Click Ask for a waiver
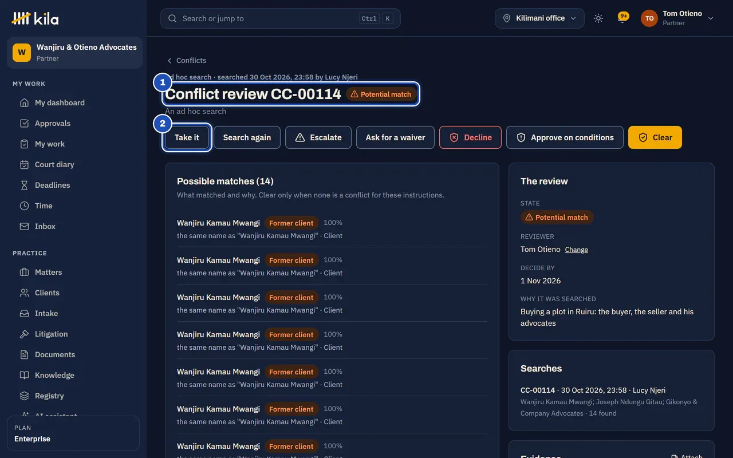 pyautogui.click(x=395, y=137)
